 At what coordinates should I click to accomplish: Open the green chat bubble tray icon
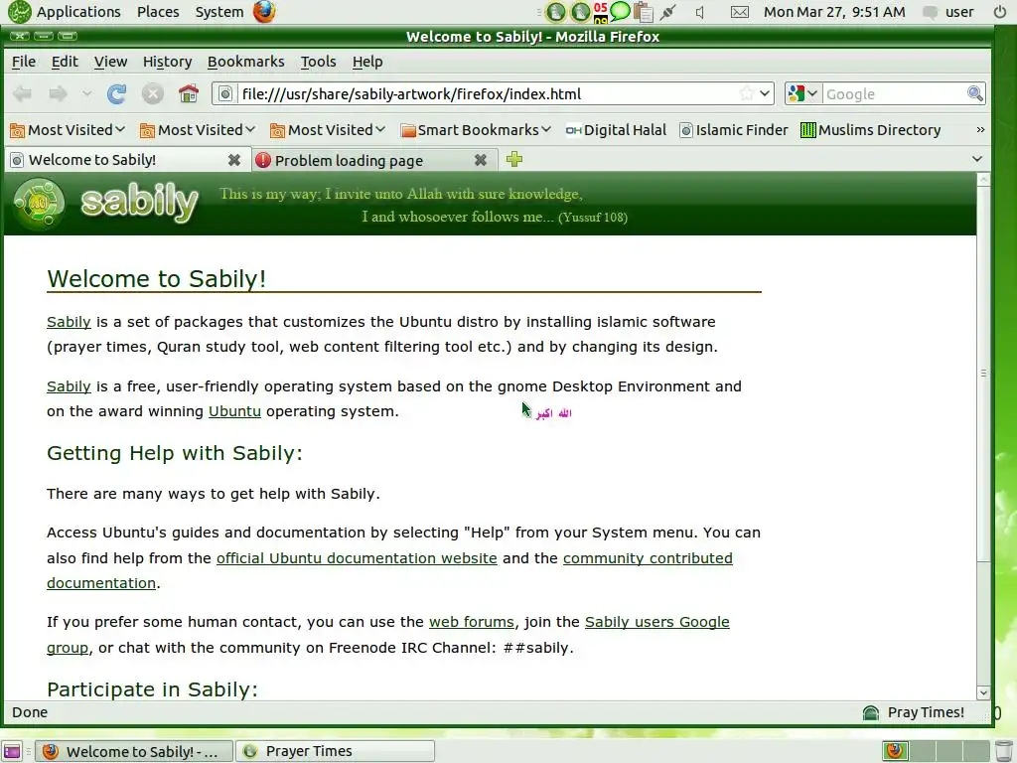click(x=620, y=12)
